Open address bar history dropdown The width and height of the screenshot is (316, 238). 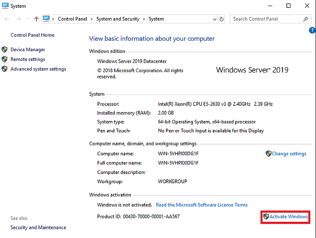coord(215,19)
